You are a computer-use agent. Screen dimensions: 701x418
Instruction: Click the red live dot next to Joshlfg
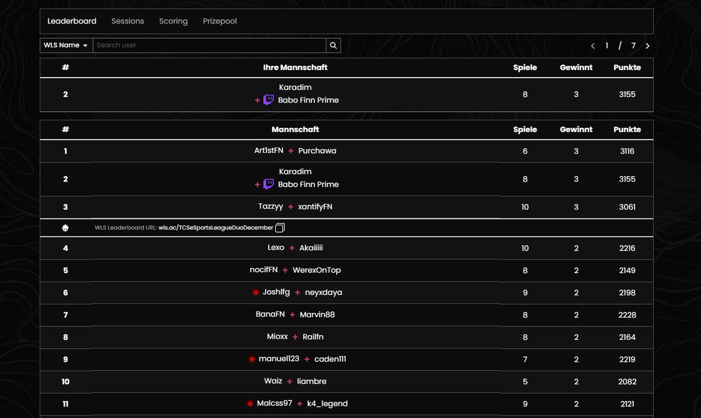[x=256, y=292]
